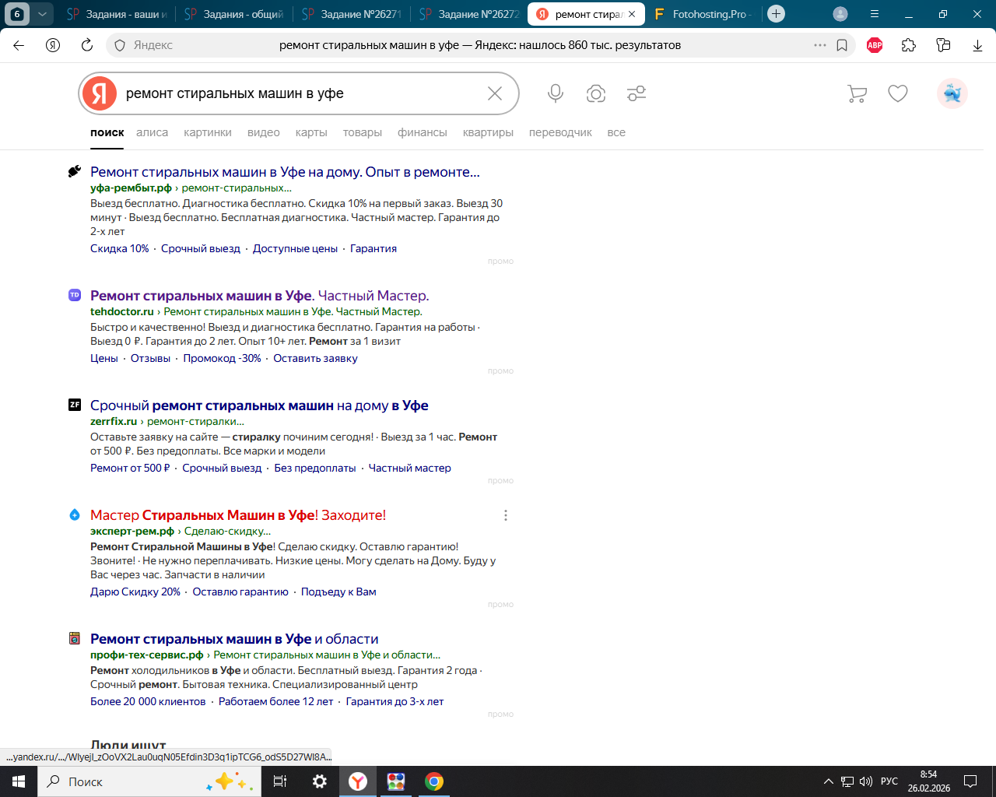Clear the search query with the X
This screenshot has width=996, height=797.
pos(495,93)
